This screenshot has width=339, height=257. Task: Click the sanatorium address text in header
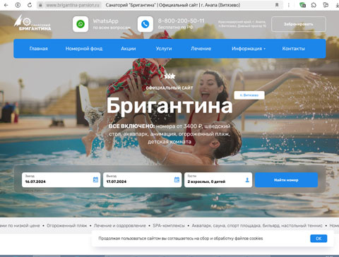tap(242, 24)
